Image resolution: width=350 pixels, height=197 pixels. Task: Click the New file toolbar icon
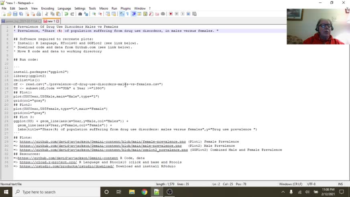pyautogui.click(x=3, y=14)
